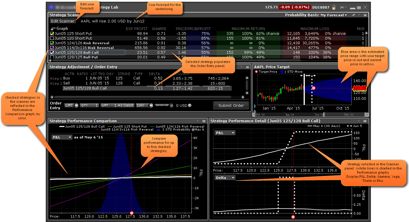The height and width of the screenshot is (222, 409).
Task: Sort by the EXP PROFIT column header
Action: [137, 29]
